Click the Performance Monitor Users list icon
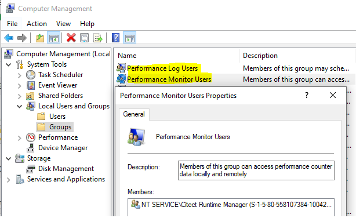The height and width of the screenshot is (218, 356). [x=121, y=79]
